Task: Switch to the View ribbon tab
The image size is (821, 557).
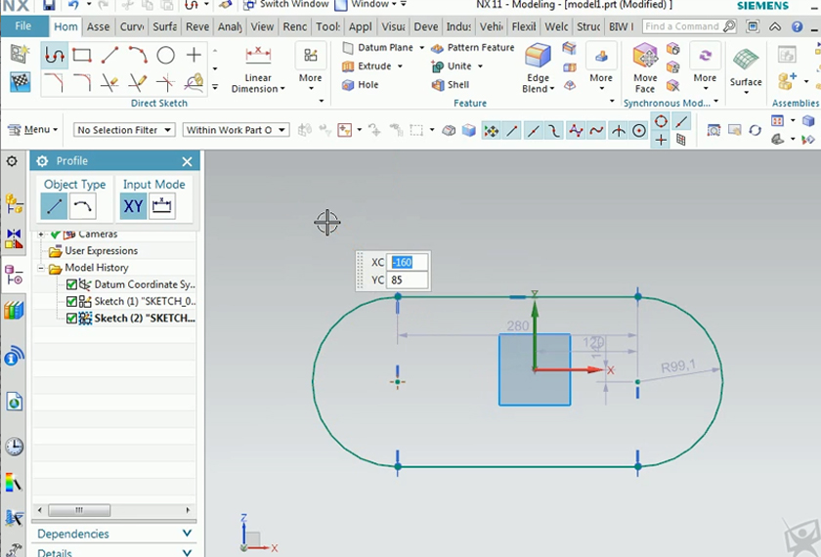Action: (262, 27)
